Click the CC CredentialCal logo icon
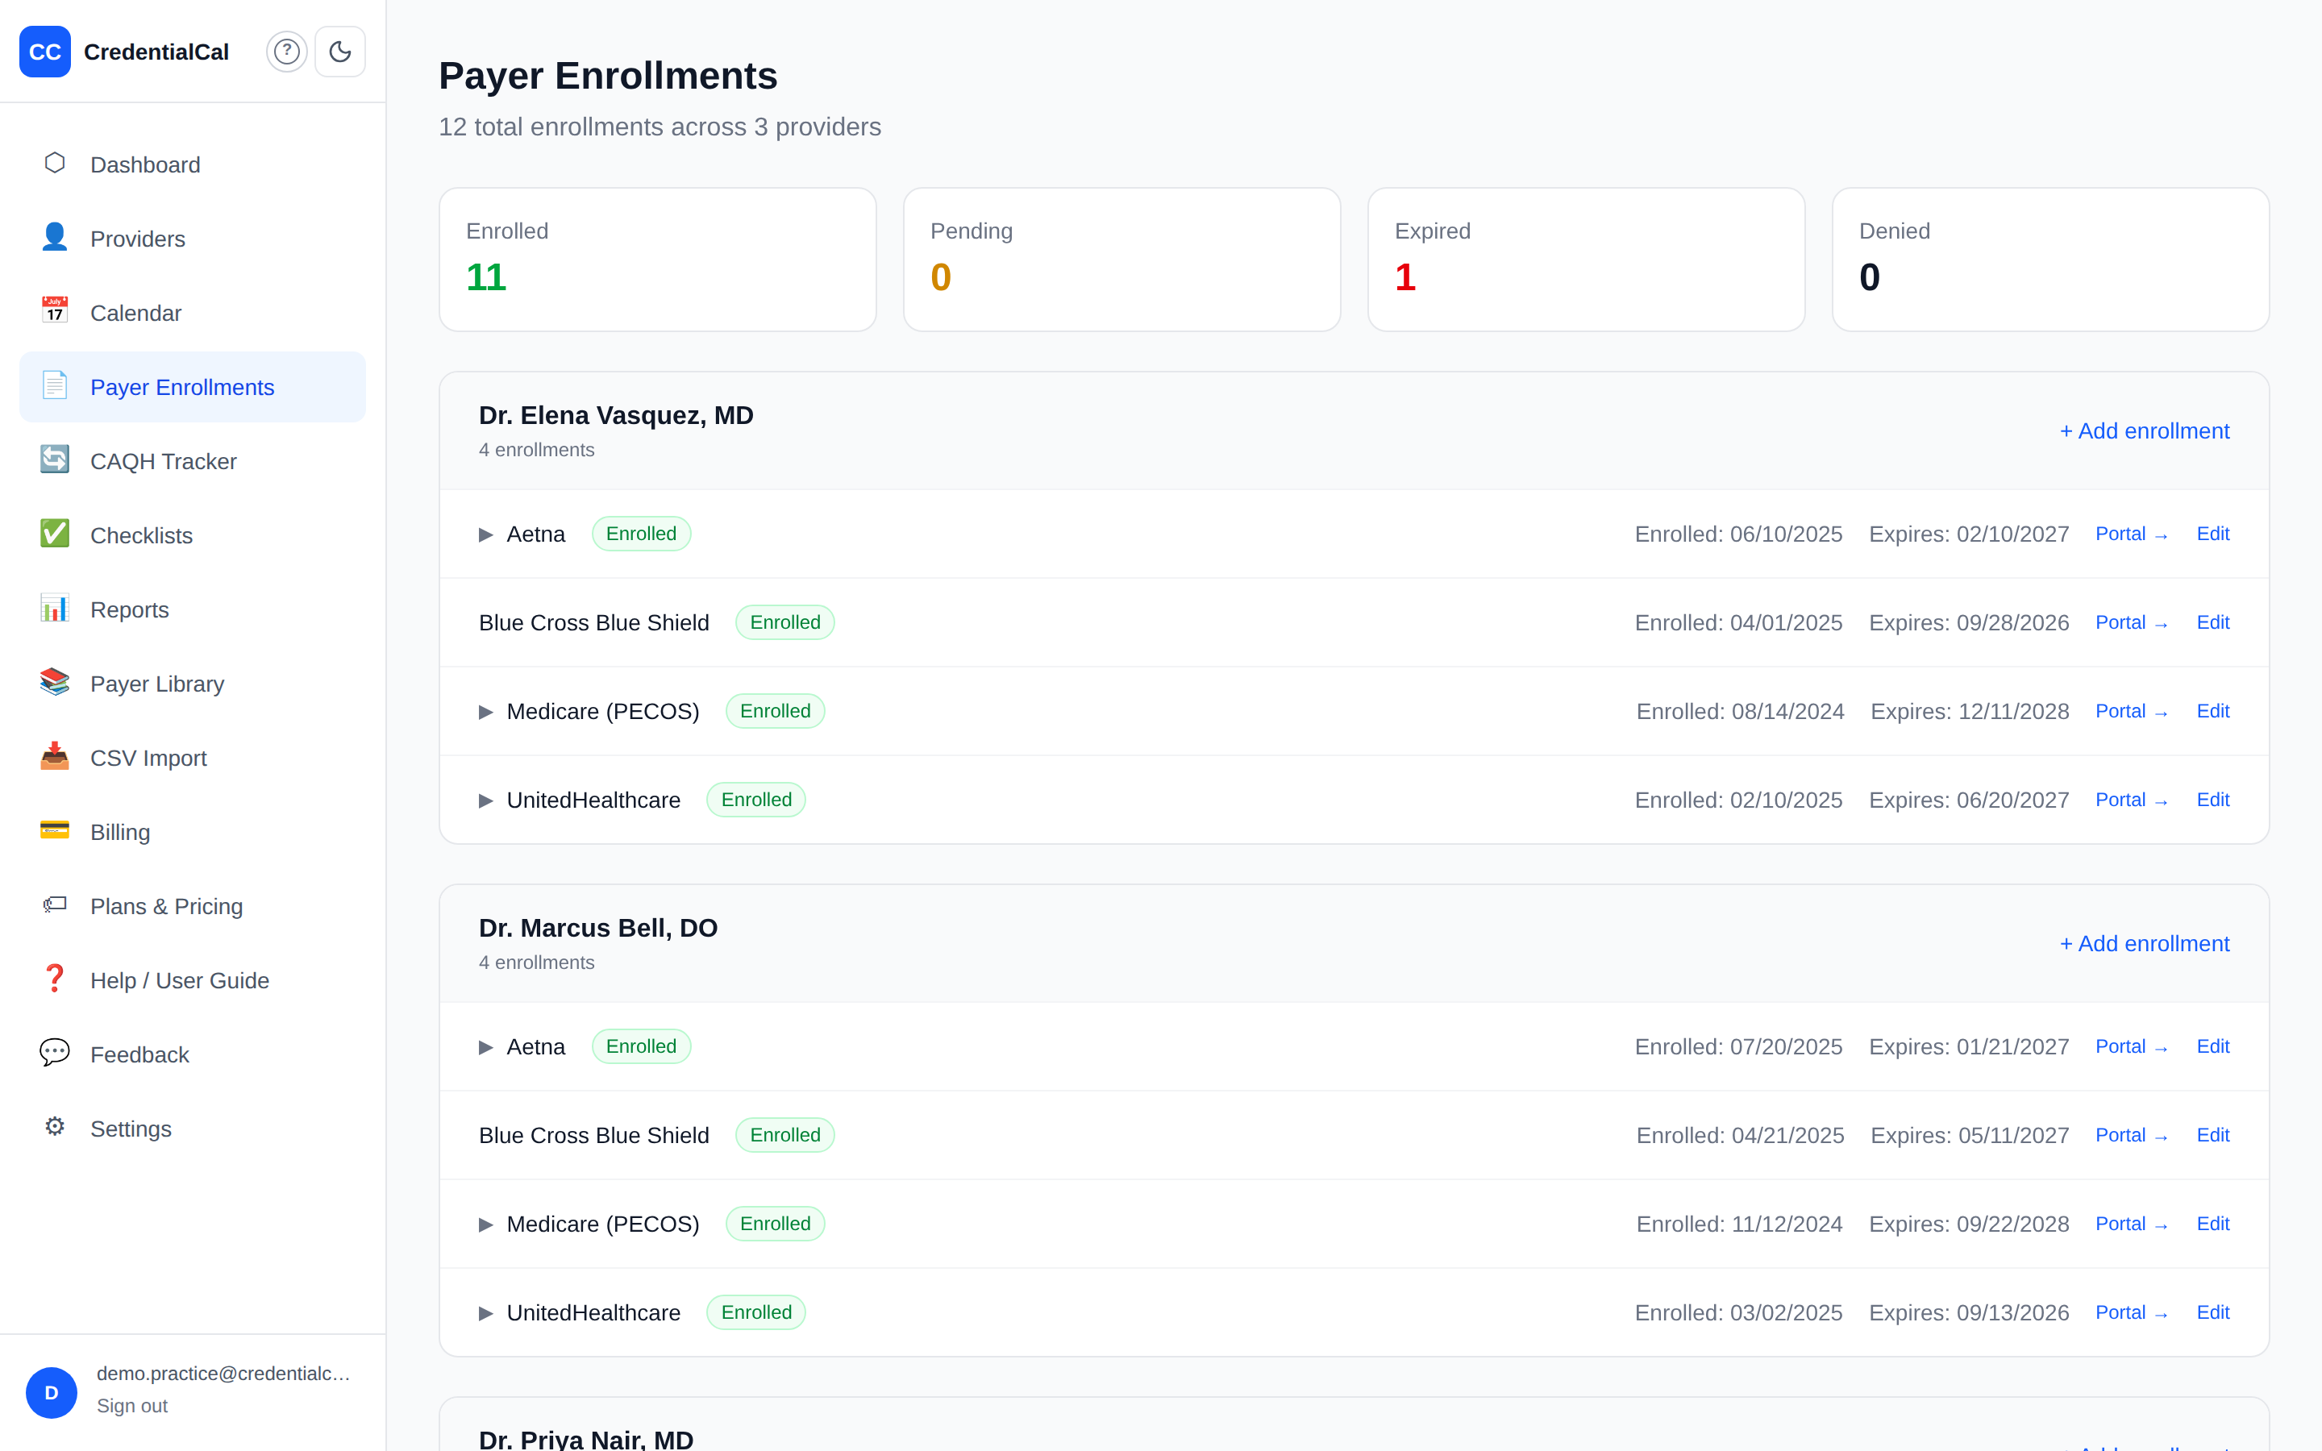This screenshot has height=1451, width=2322. point(45,52)
